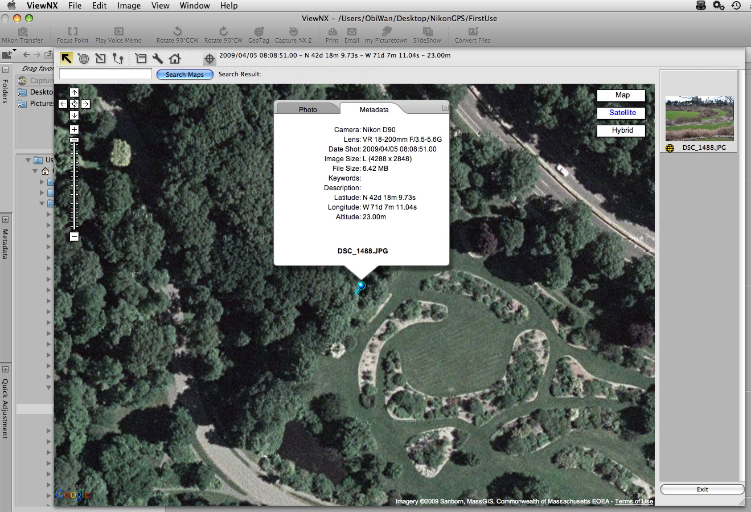Go back with the left arrow navigation button
751x512 pixels.
(26, 55)
